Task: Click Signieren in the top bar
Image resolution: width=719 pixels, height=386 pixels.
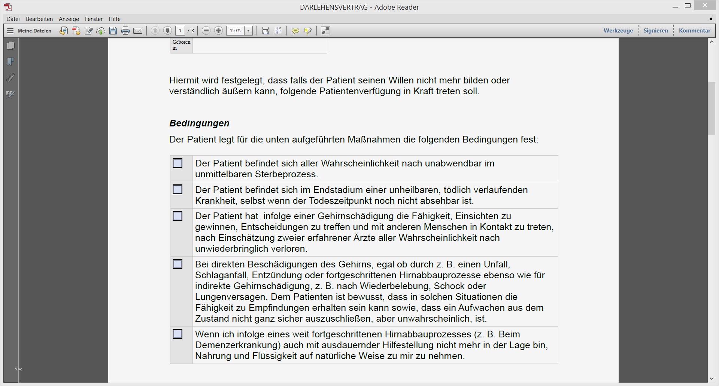Action: [x=655, y=30]
